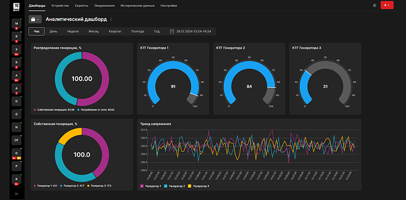Open the Настройки tab

tap(169, 6)
